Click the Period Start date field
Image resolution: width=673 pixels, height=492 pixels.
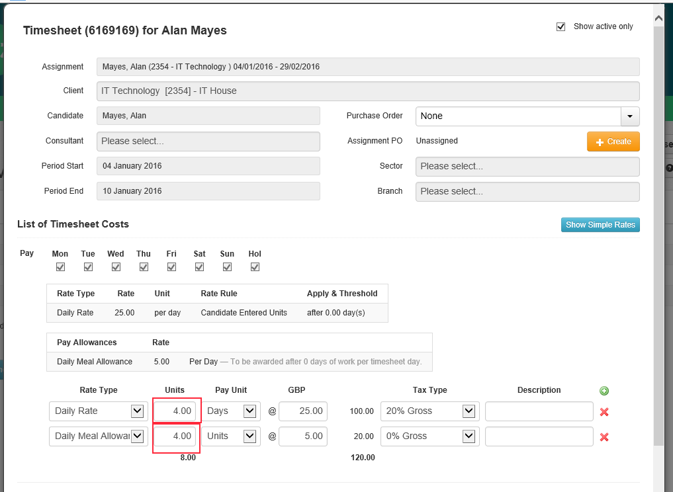[208, 166]
